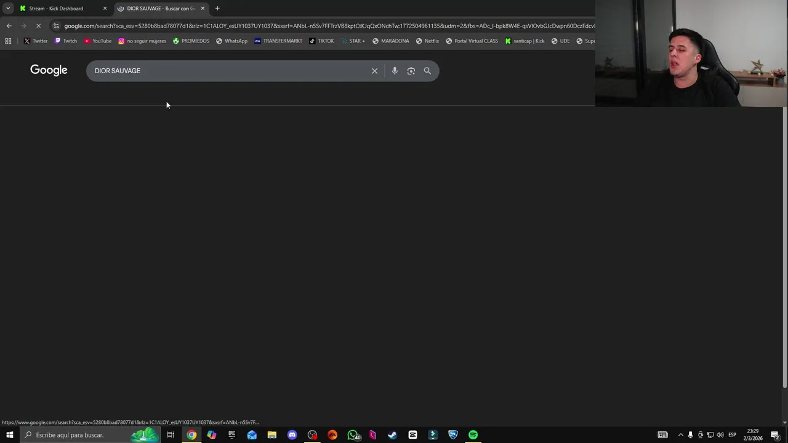Screen dimensions: 788x443
Task: Open the WhatsApp bookmark
Action: (231, 41)
